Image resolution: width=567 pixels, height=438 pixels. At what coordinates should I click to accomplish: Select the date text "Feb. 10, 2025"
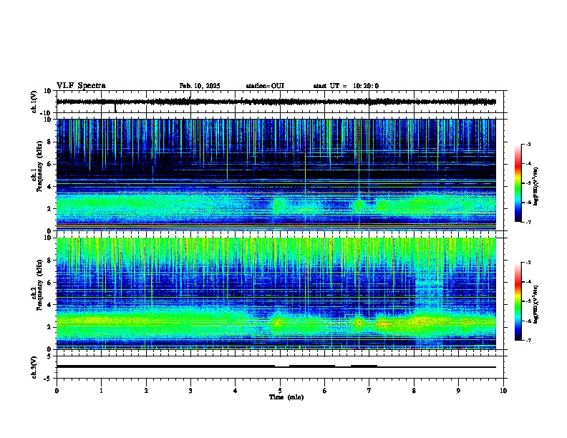coord(200,86)
